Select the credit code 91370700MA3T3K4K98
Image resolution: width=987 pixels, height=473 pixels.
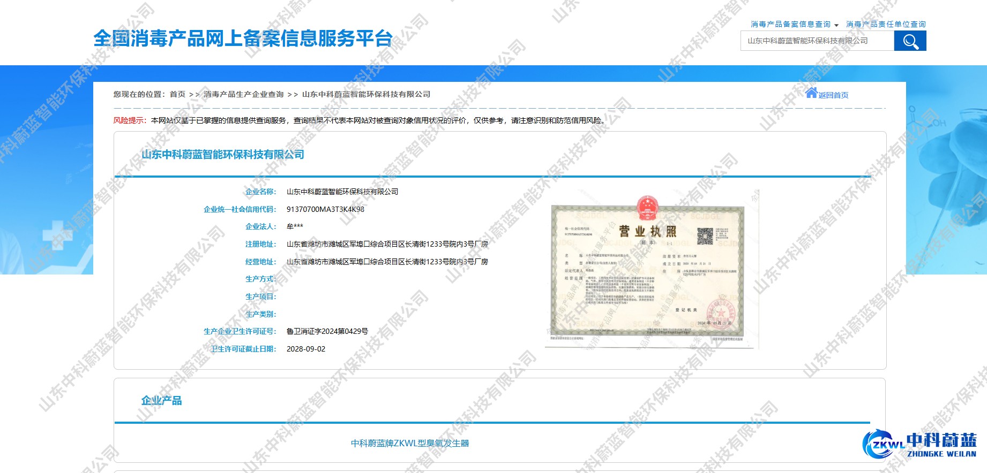325,209
